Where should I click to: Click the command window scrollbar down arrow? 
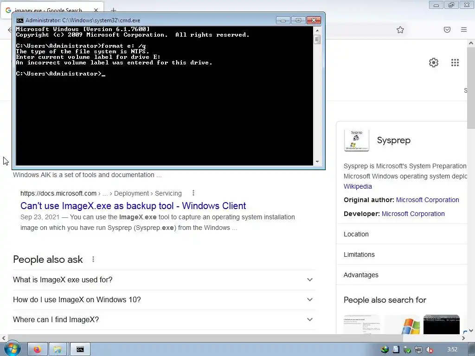317,162
